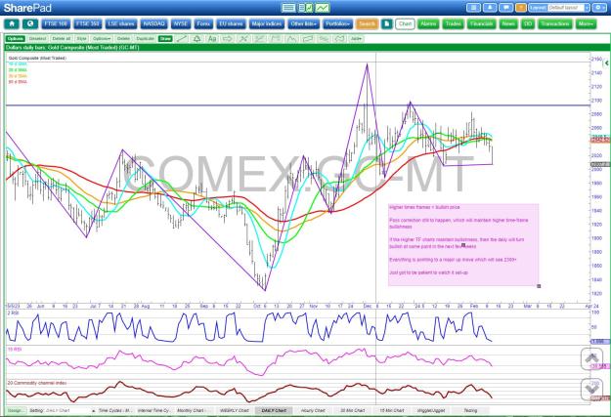Expand the Portfolios dropdown
This screenshot has height=417, width=611.
pyautogui.click(x=337, y=24)
